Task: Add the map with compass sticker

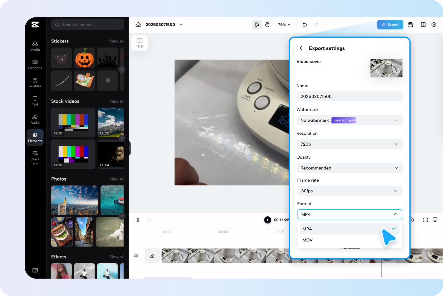Action: point(85,81)
